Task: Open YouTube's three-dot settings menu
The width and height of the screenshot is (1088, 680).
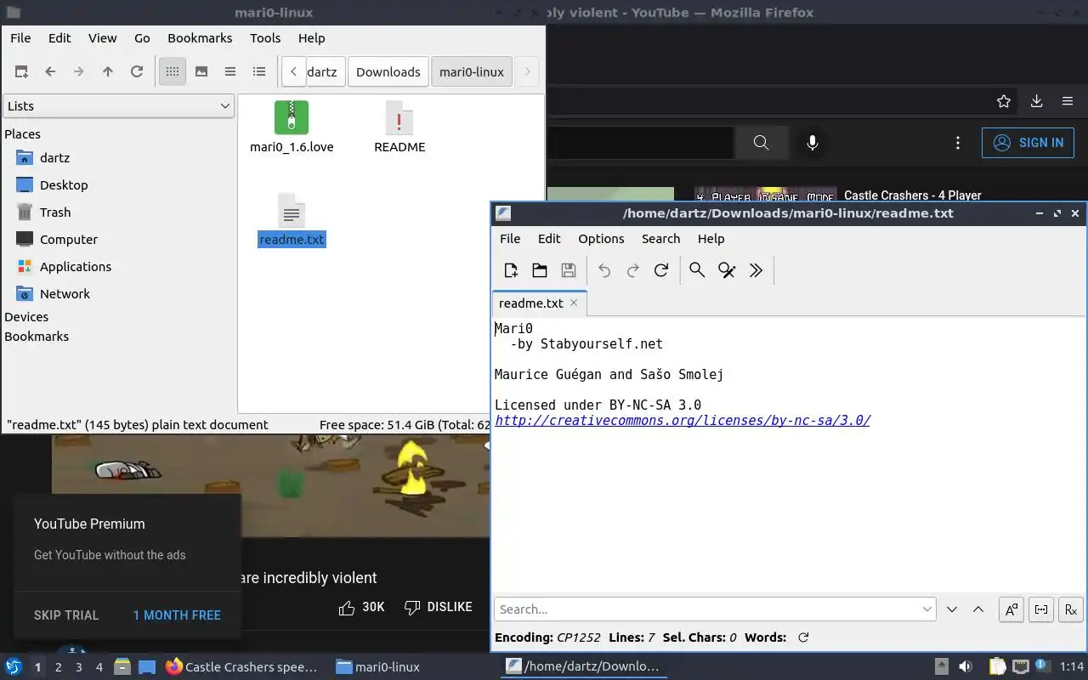Action: (x=958, y=143)
